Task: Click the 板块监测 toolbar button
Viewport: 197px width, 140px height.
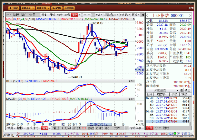Action: click(41, 8)
